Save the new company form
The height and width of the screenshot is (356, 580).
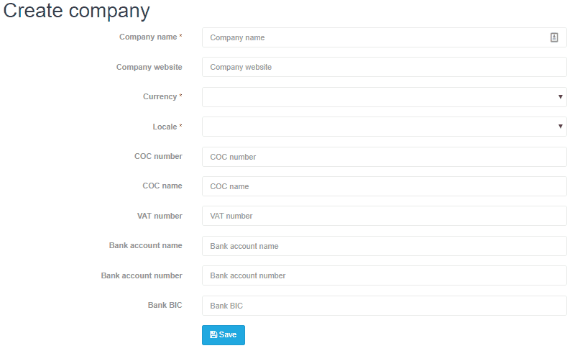point(224,335)
